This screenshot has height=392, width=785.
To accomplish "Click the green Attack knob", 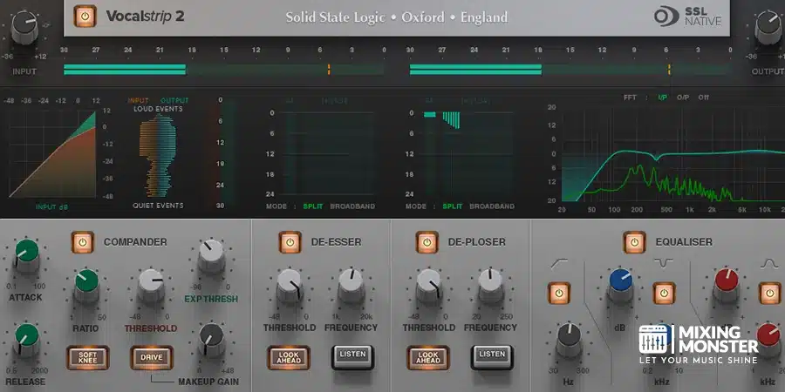I will [x=27, y=254].
